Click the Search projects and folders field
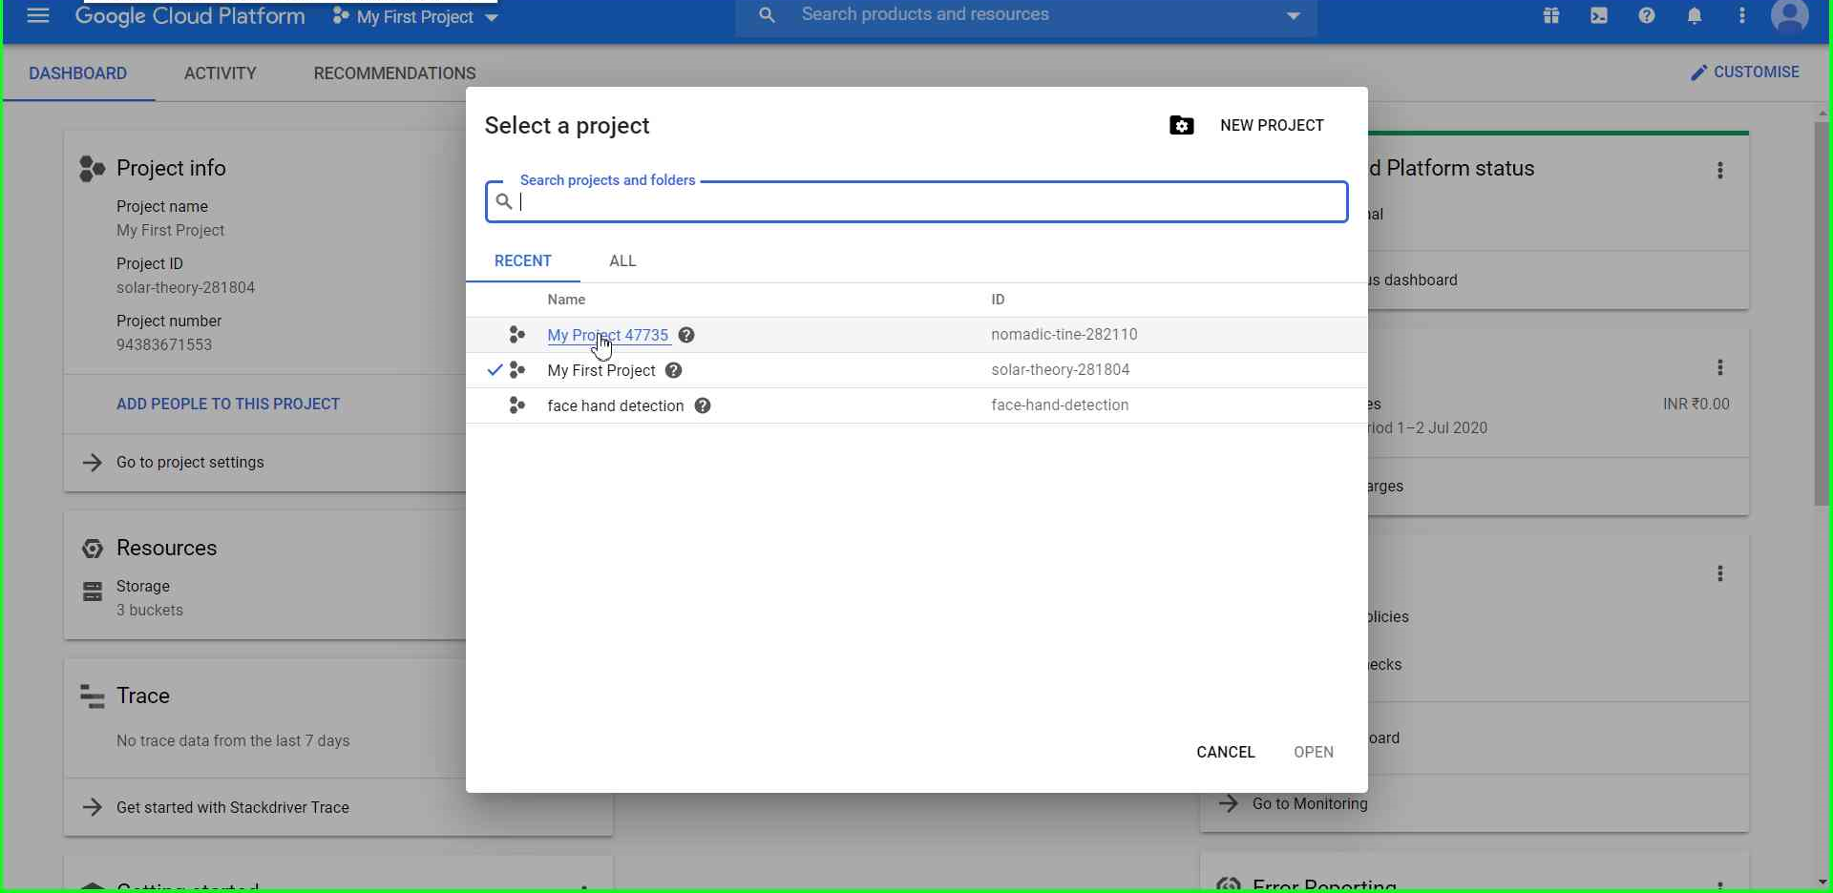Image resolution: width=1833 pixels, height=893 pixels. [x=916, y=201]
